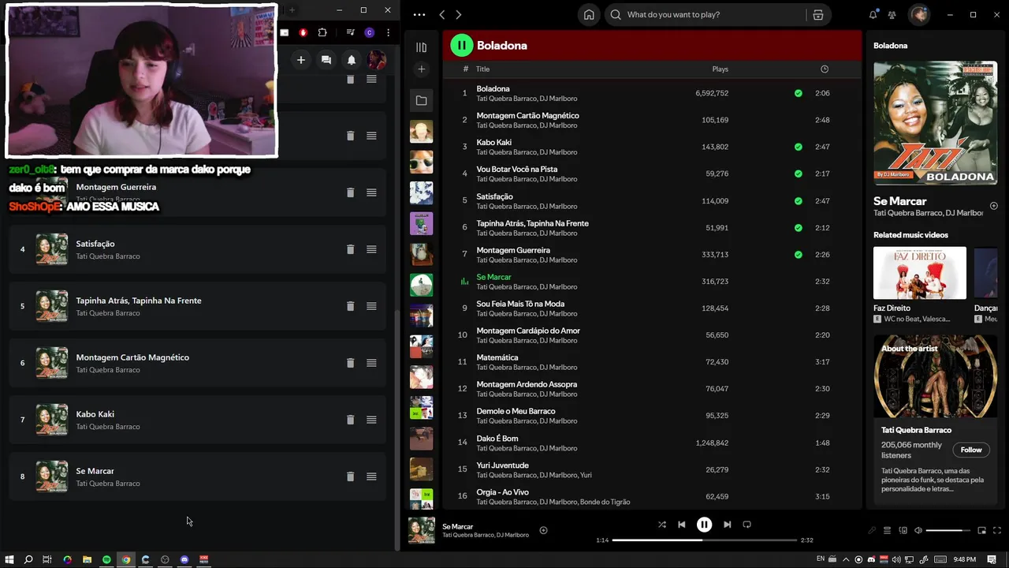
Task: Open Friend Activity in Spotify
Action: tap(892, 14)
